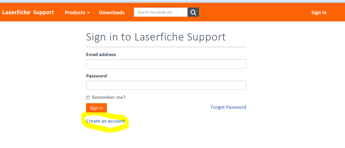Open the Forgot Password link

[x=228, y=107]
